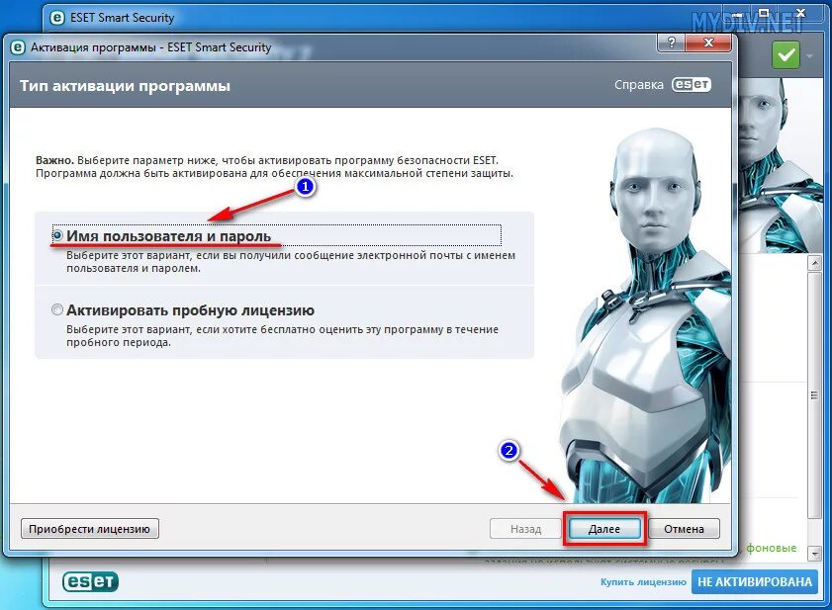
Task: Click the green checkmark status icon in the main window
Action: point(786,55)
